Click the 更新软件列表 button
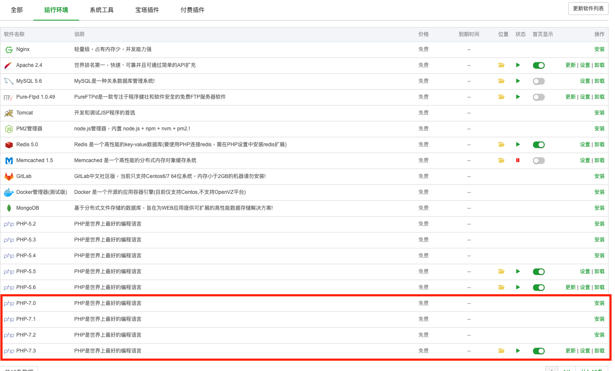Image resolution: width=615 pixels, height=371 pixels. 588,9
